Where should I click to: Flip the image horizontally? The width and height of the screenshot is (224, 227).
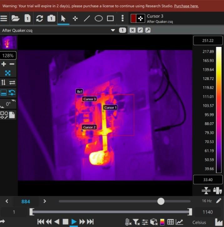coord(12,83)
